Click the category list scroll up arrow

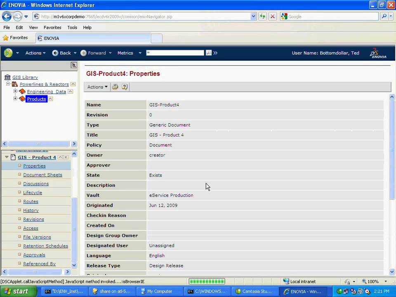74,153
